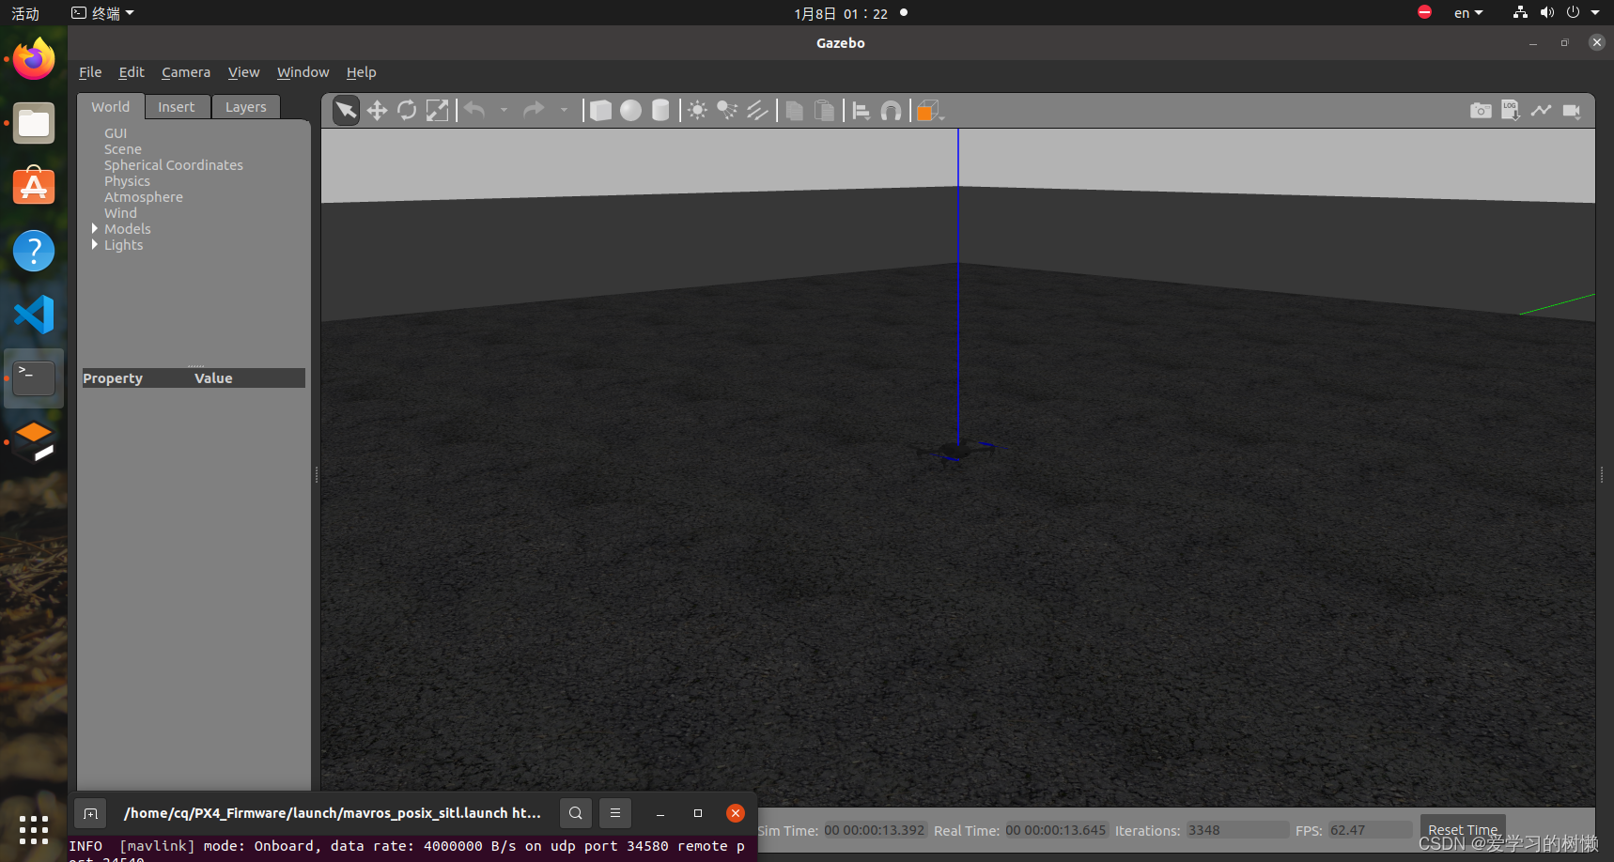
Task: Take a screenshot with camera icon
Action: coord(1481,111)
